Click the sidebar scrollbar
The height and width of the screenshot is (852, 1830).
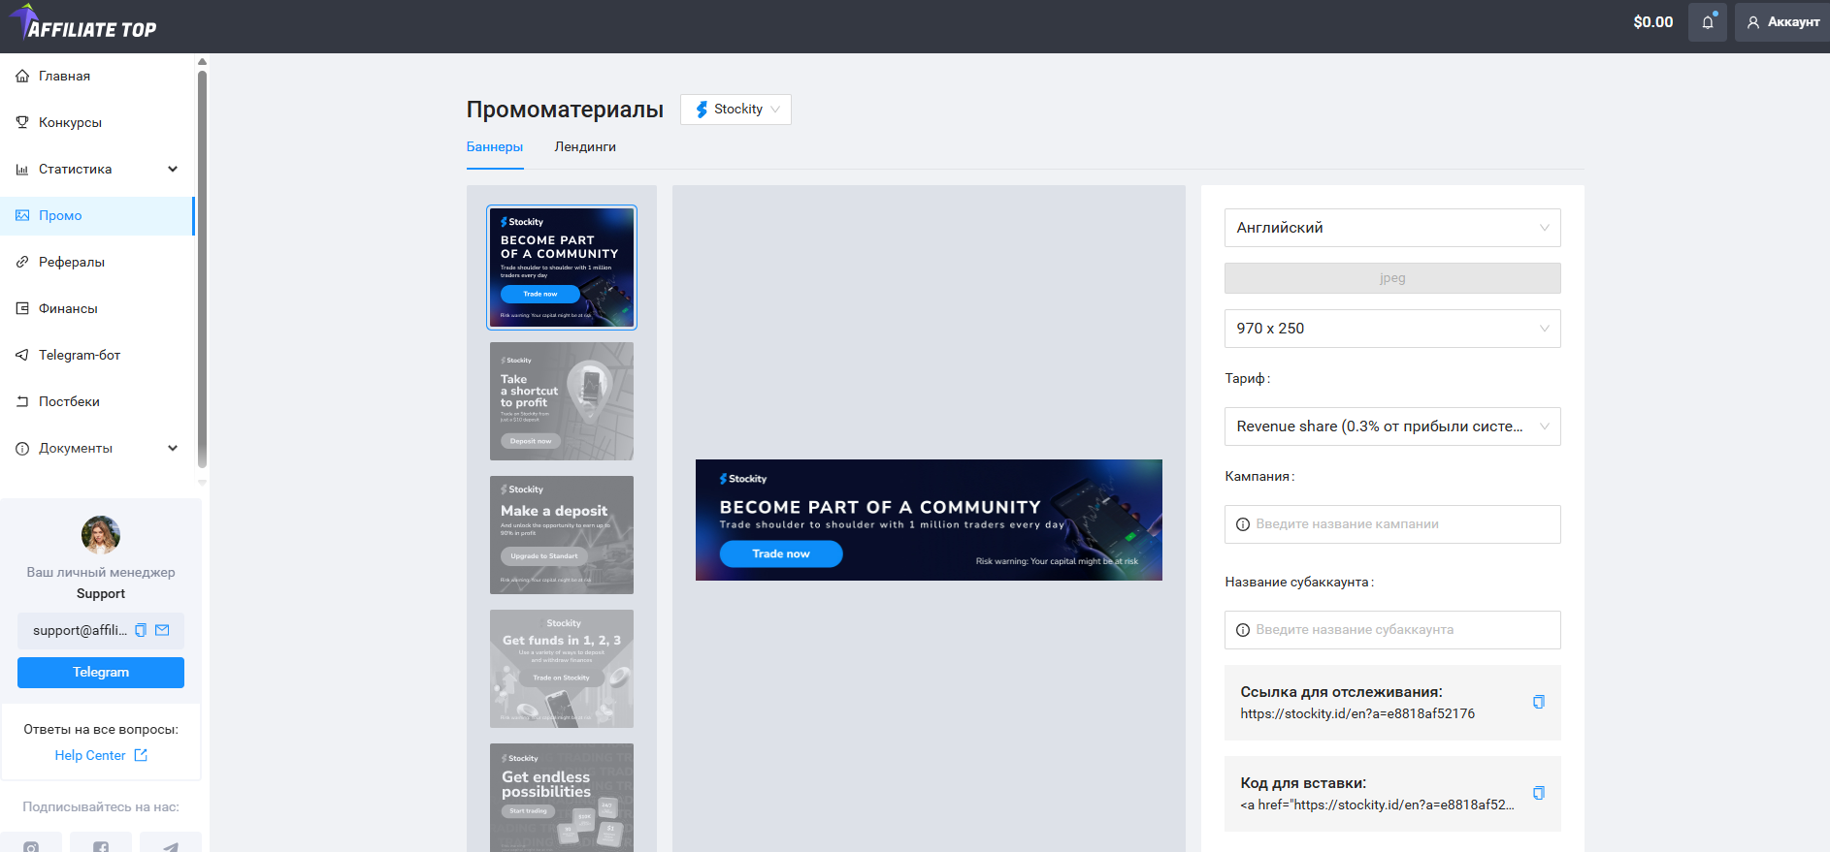pos(202,268)
